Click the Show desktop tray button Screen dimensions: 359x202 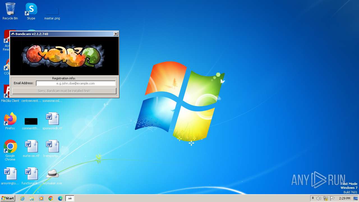tap(356, 198)
